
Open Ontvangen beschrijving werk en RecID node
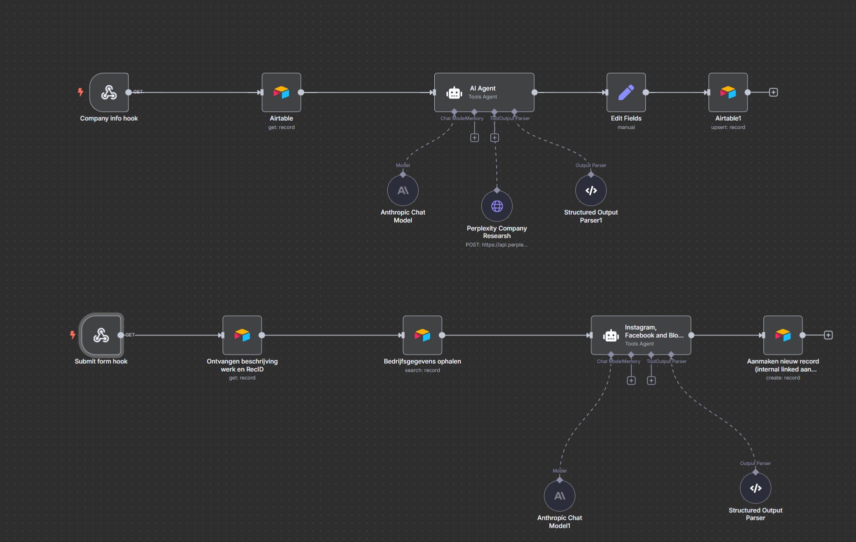[242, 335]
